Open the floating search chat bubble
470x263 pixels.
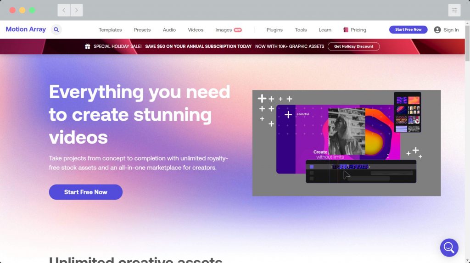[x=449, y=248]
